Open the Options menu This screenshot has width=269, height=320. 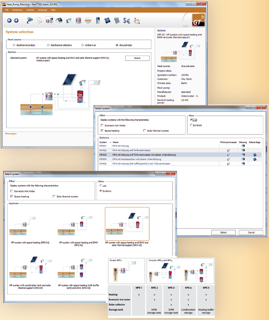click(30, 9)
